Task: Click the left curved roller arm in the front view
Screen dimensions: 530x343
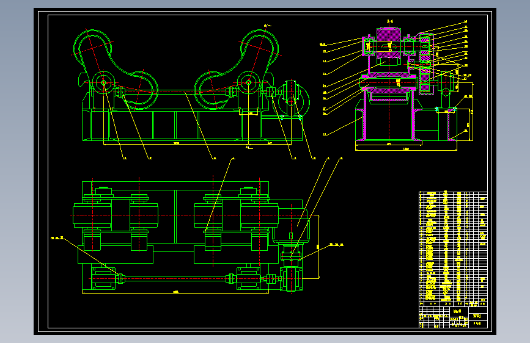Action: [115, 69]
